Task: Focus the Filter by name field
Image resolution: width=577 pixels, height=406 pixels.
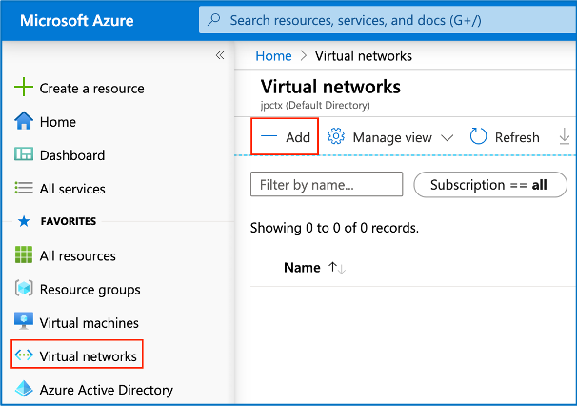Action: (326, 184)
